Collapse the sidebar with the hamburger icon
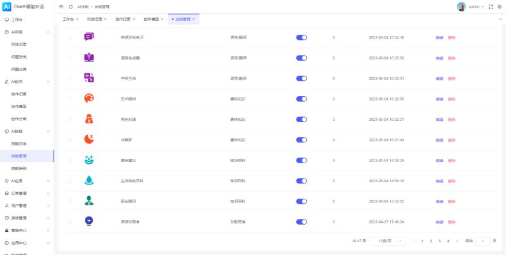This screenshot has height=255, width=506. coord(61,7)
